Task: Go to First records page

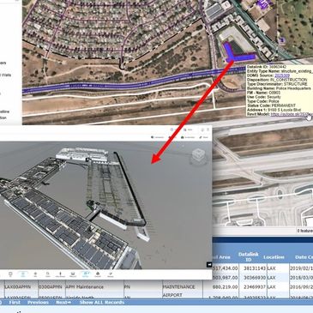Action: [15, 302]
